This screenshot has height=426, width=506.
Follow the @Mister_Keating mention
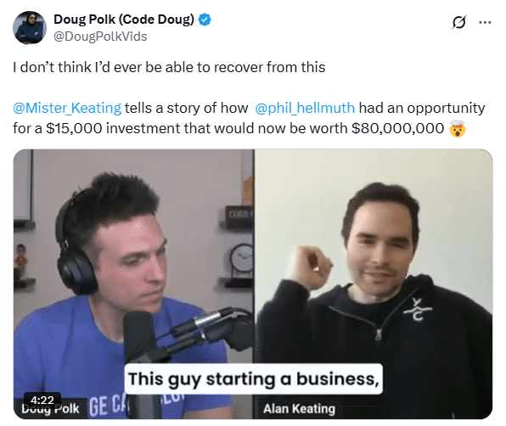67,108
